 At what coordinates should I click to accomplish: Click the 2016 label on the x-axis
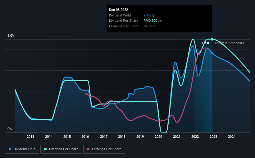[x=85, y=137]
